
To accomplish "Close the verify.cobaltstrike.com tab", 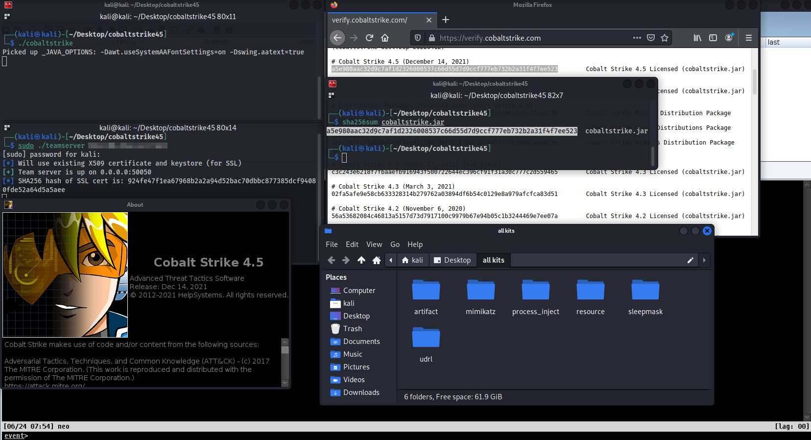I will point(429,20).
